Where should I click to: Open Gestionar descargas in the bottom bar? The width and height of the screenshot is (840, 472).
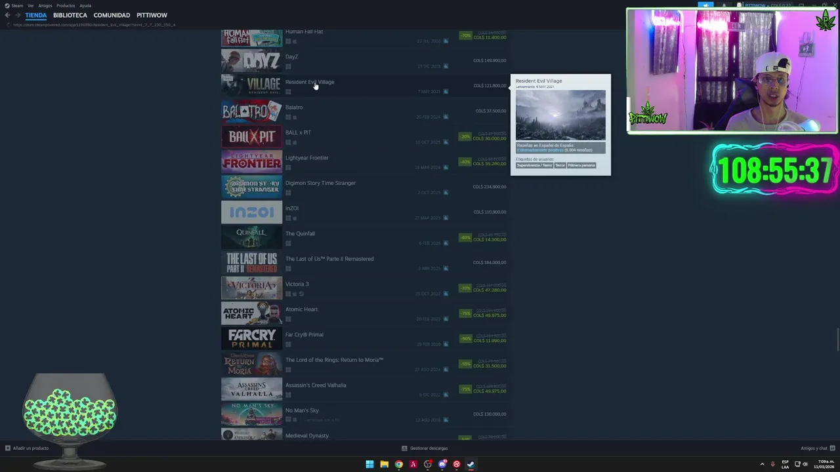[x=425, y=448]
